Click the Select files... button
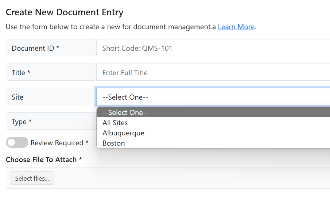This screenshot has width=330, height=200. pyautogui.click(x=32, y=178)
